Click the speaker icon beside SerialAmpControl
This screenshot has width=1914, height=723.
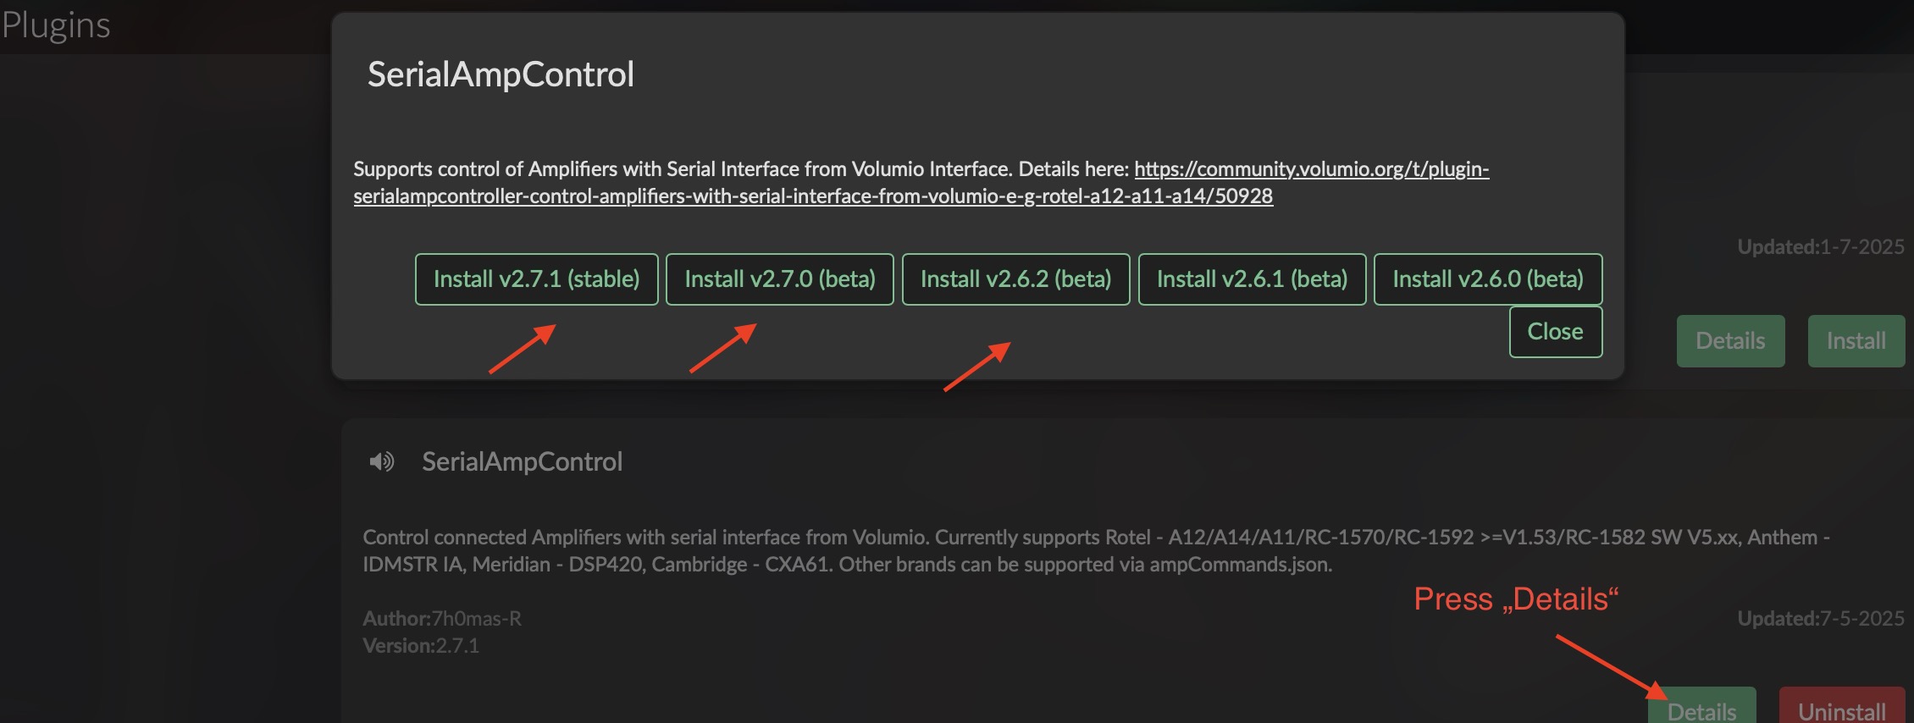click(x=382, y=461)
